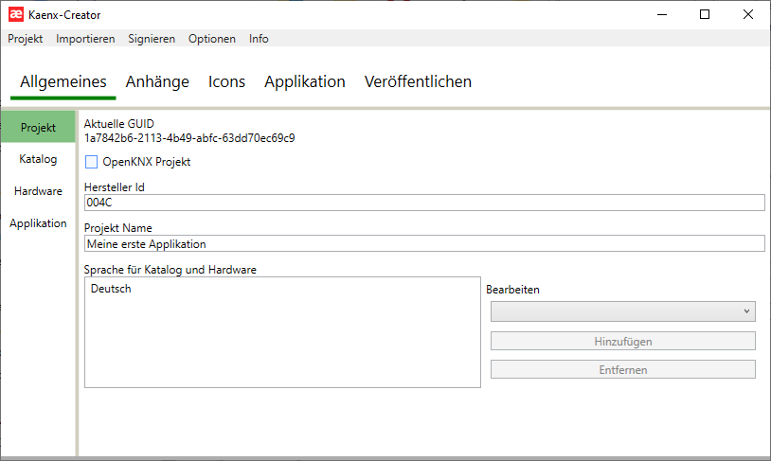Go to the top Applikation tab

coord(304,81)
